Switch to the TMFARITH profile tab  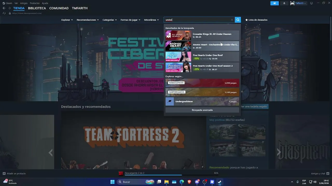(x=80, y=8)
